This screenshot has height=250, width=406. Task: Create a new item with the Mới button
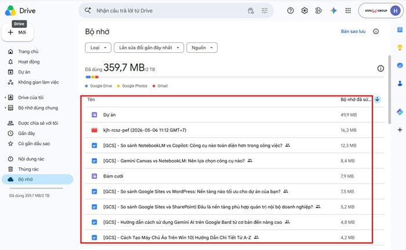pyautogui.click(x=17, y=32)
